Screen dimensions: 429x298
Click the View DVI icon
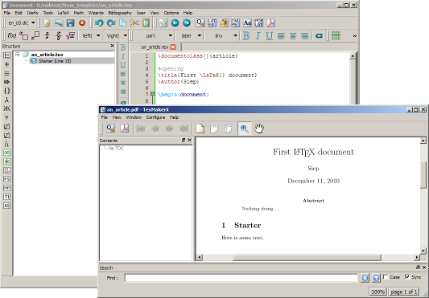tap(224, 23)
